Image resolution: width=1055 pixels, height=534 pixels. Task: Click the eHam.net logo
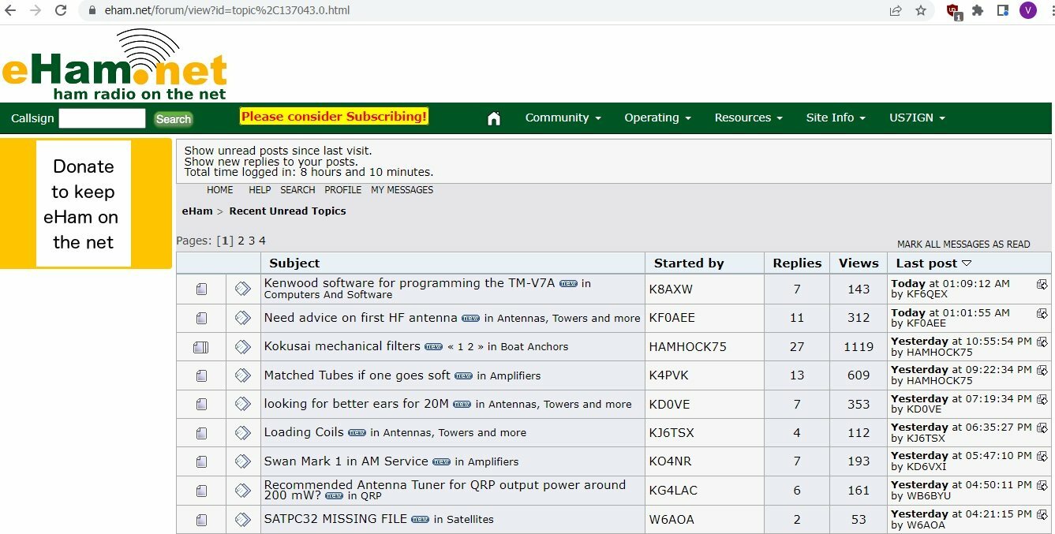pyautogui.click(x=114, y=67)
